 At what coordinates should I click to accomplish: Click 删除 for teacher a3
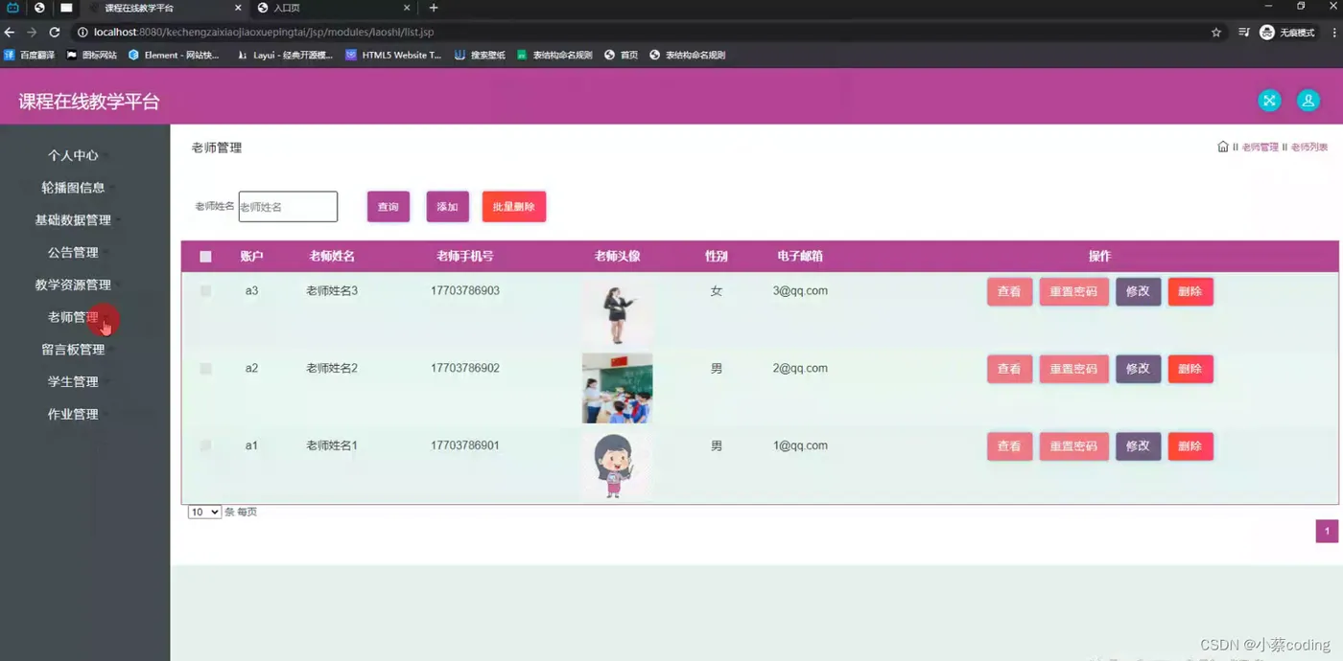1190,291
